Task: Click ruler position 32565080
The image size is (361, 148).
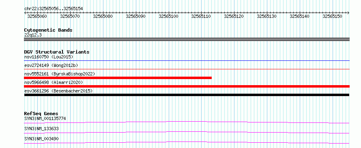Action: 103,16
